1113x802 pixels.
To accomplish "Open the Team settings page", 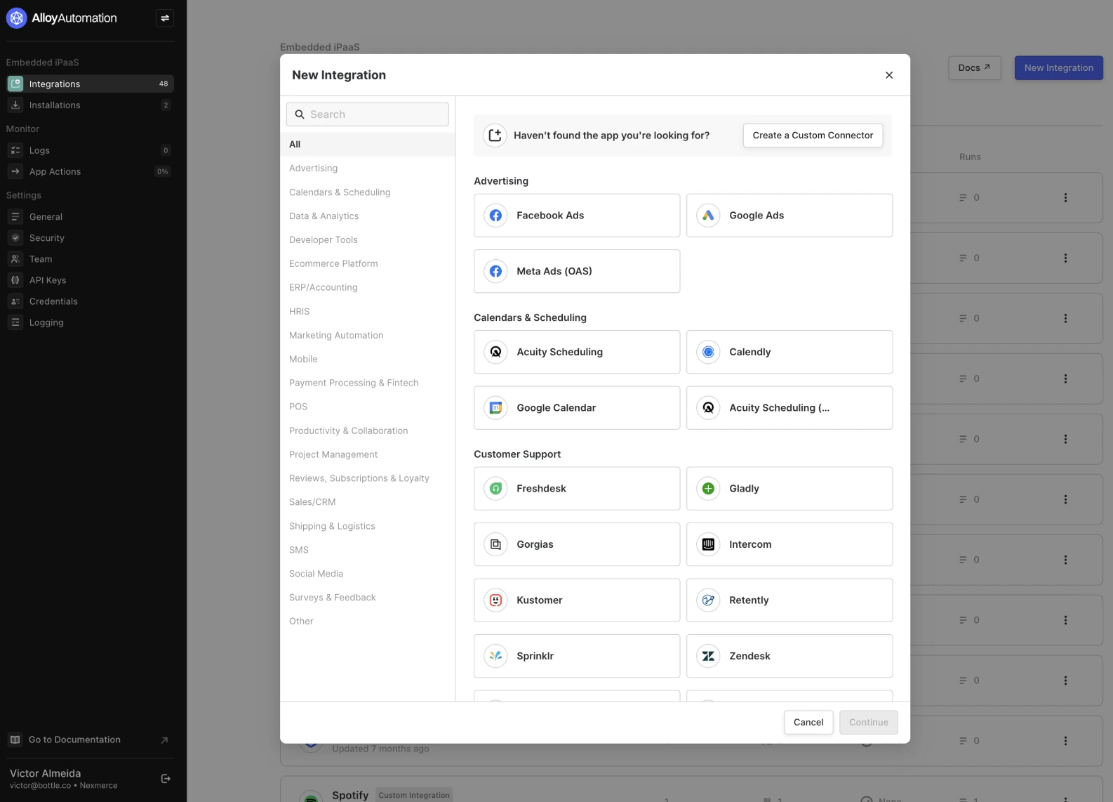I will click(x=90, y=259).
